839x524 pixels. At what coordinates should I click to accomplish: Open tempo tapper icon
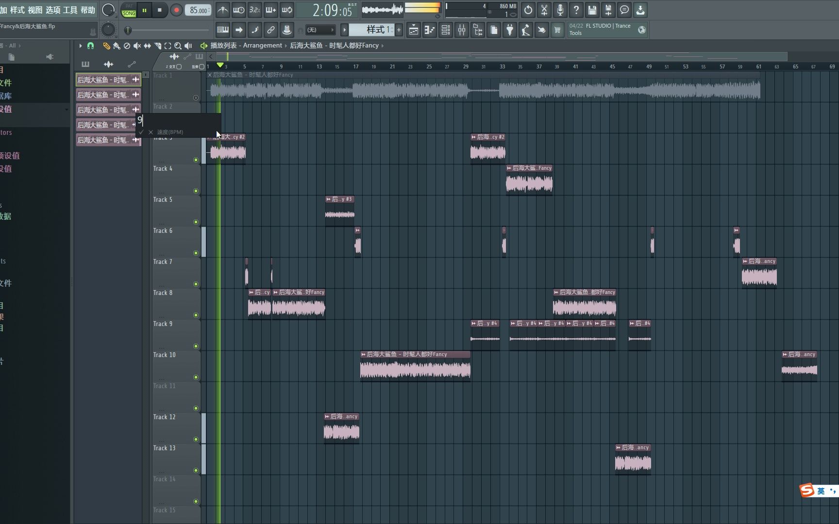tap(526, 30)
